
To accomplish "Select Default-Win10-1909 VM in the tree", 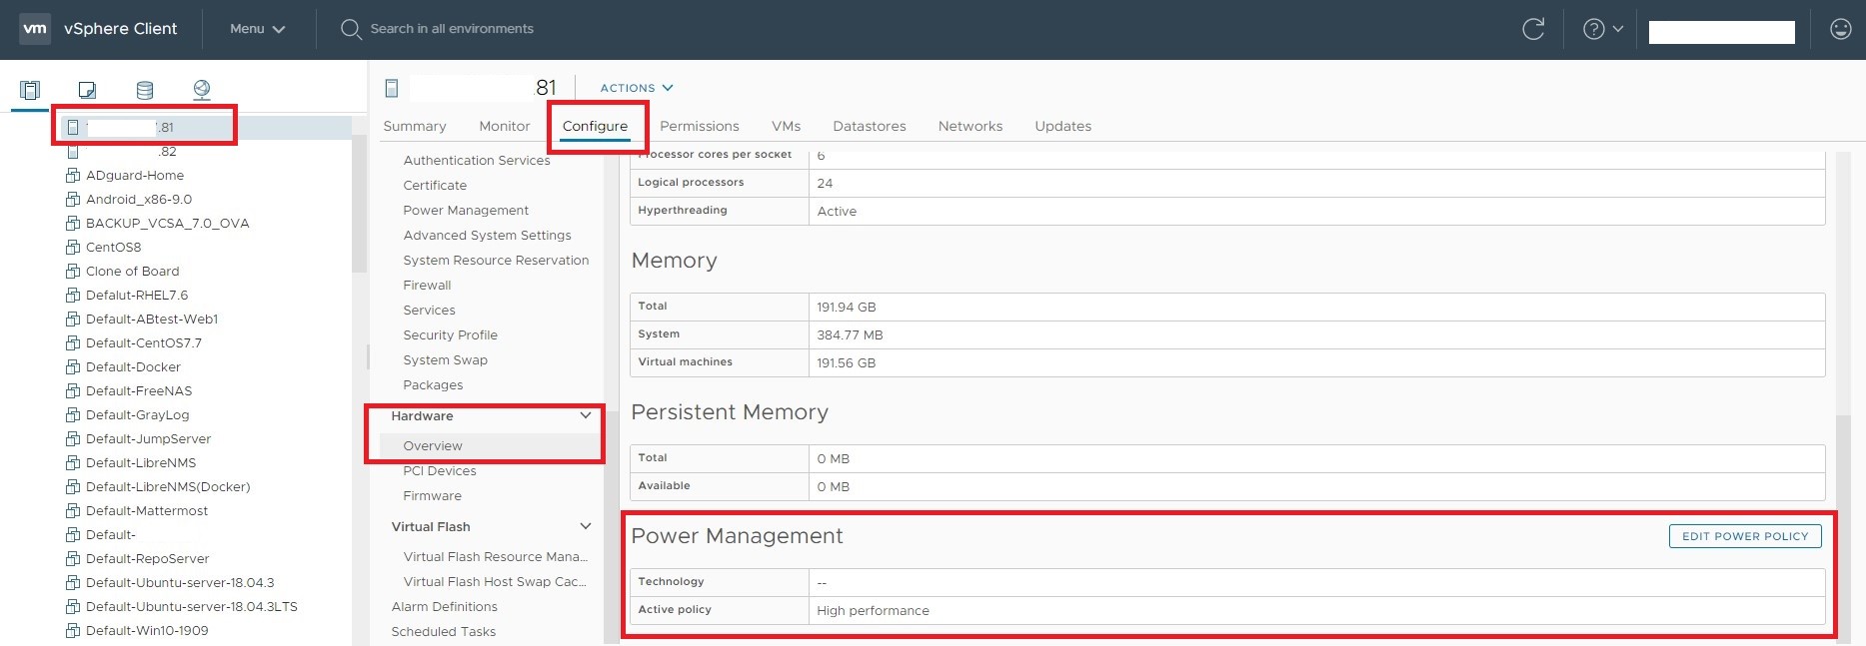I will 147,630.
